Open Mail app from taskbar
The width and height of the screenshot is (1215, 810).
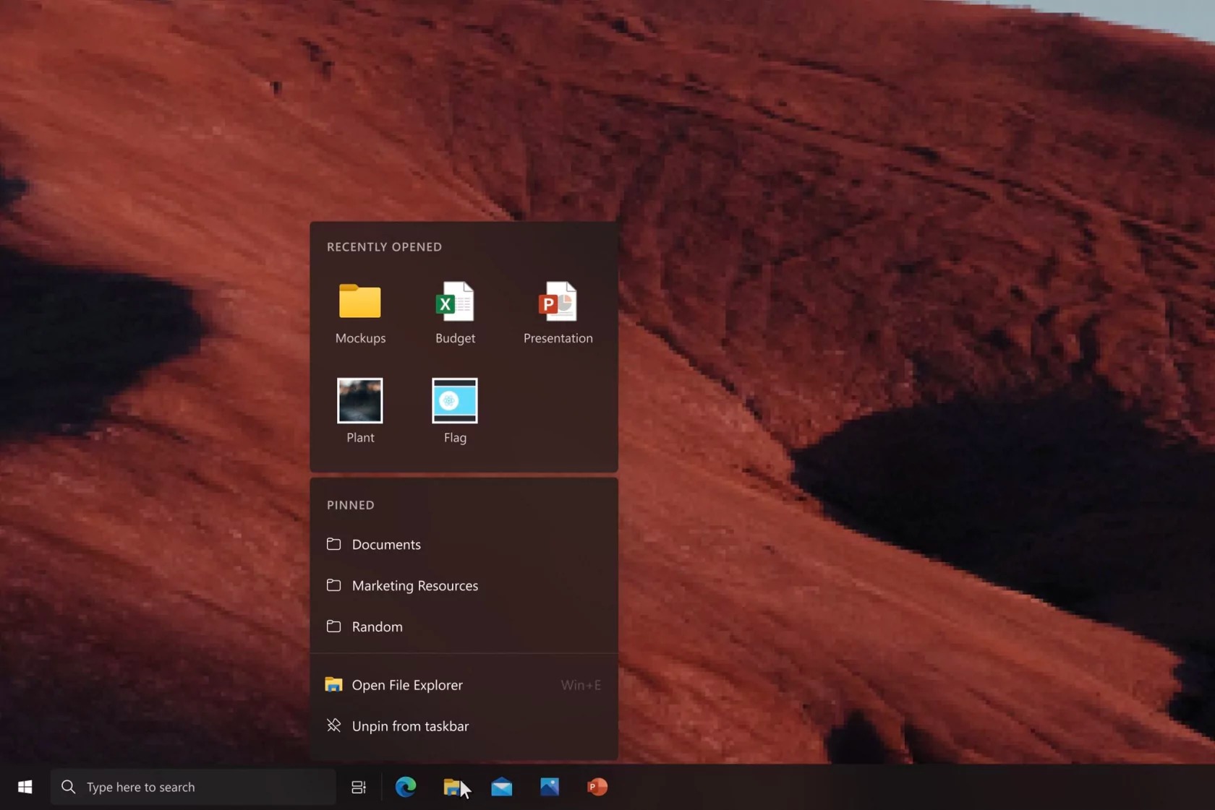(501, 787)
